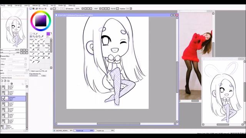The width and height of the screenshot is (246, 138).
Task: Hide Layer7 using its eye toggle
Action: tap(3, 103)
